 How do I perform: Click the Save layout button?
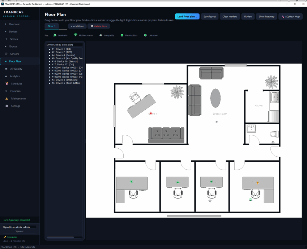click(x=209, y=17)
